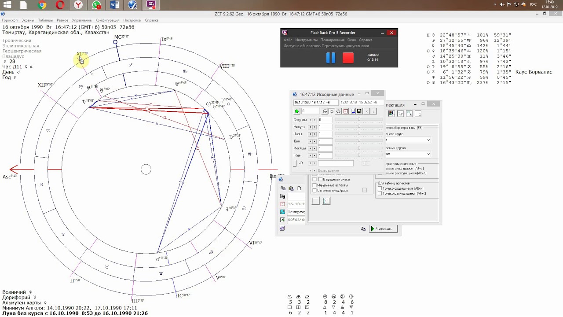
Task: Increase Дни using its right arrow
Action: pyautogui.click(x=314, y=141)
